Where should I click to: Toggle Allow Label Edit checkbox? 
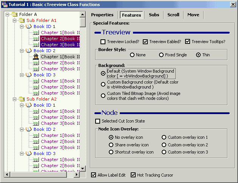(94, 175)
